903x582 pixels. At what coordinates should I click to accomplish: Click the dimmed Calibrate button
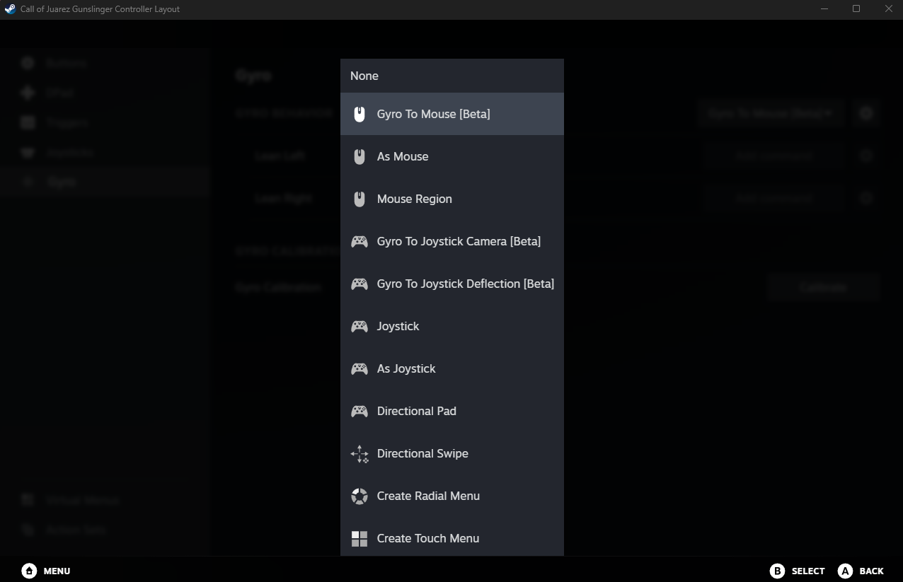(x=823, y=287)
